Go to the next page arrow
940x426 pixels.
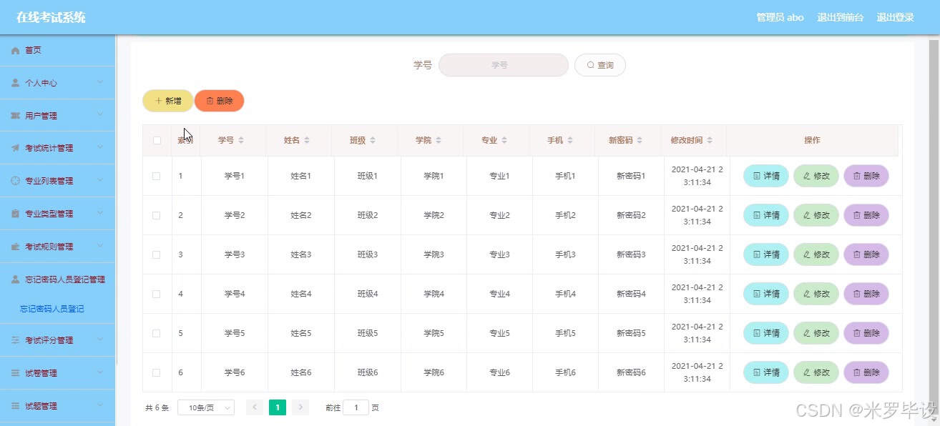coord(300,407)
